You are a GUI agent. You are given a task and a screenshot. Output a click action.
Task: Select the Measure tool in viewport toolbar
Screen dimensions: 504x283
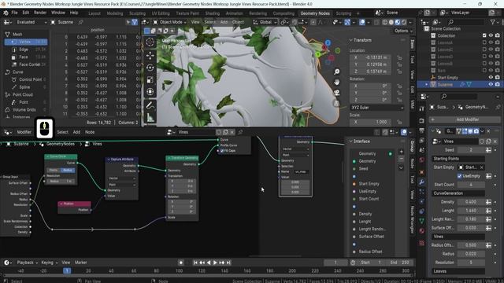pos(150,118)
